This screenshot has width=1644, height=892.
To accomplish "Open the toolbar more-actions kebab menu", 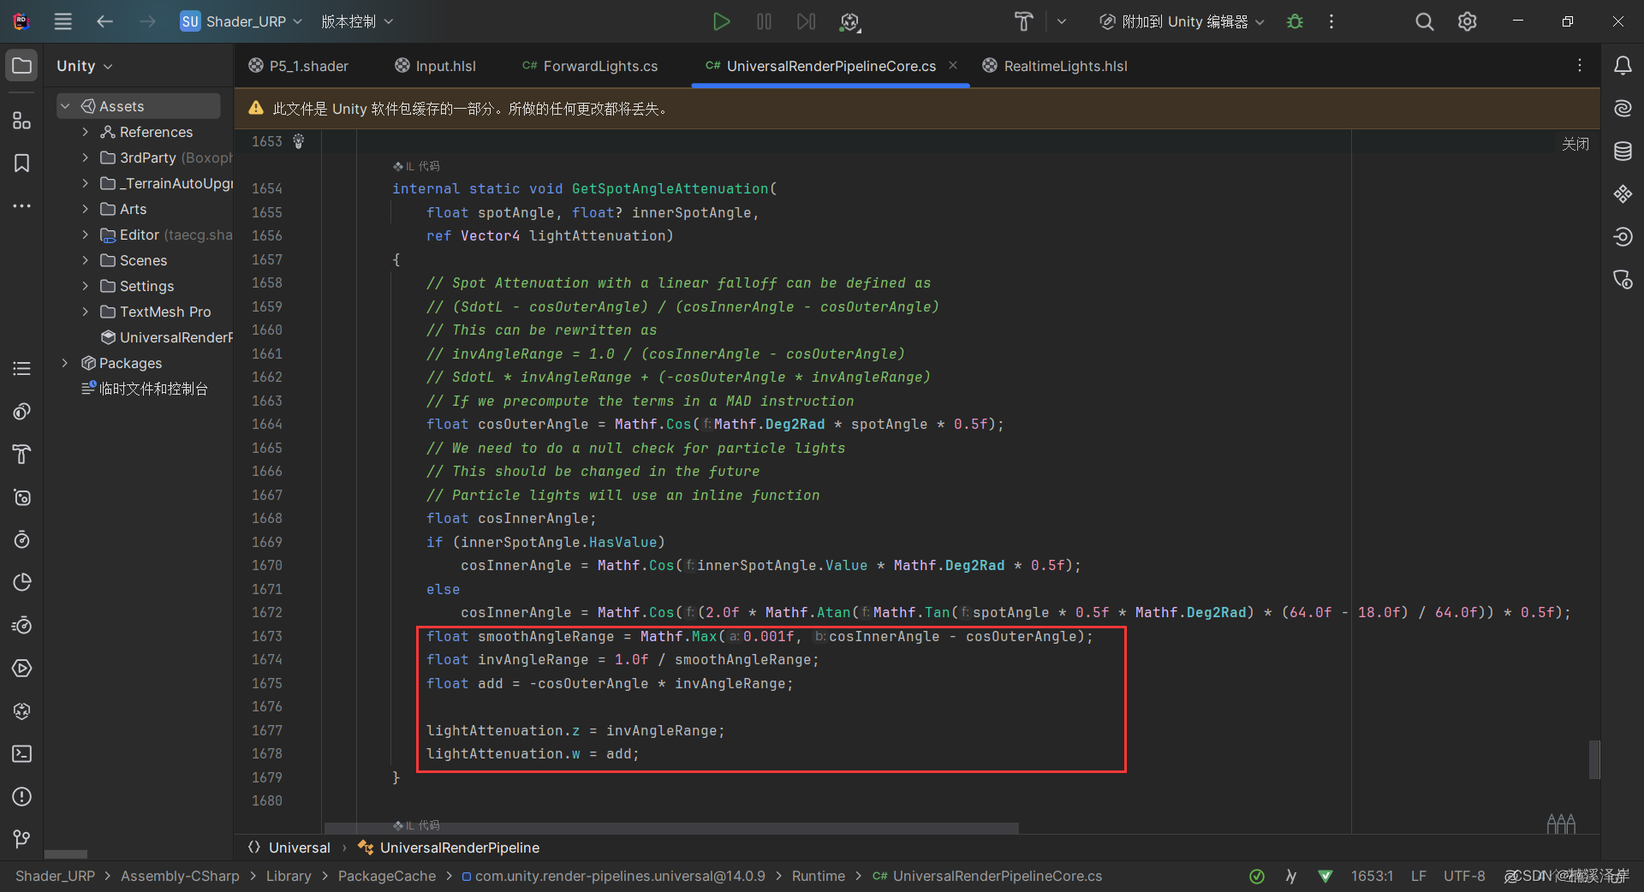I will pyautogui.click(x=1331, y=21).
